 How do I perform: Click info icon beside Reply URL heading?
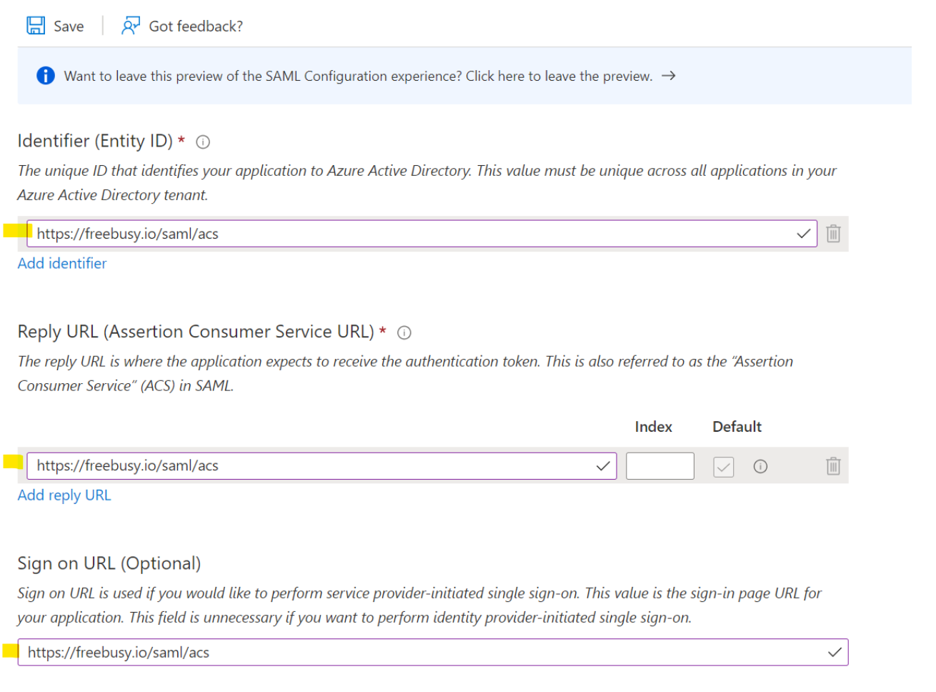coord(404,332)
